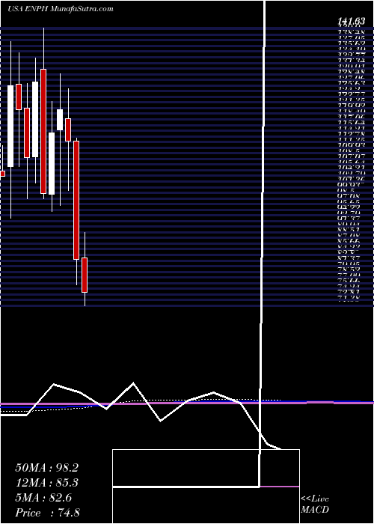
Task: Click the lowest red candlestick at chart's end
Action: [85, 275]
